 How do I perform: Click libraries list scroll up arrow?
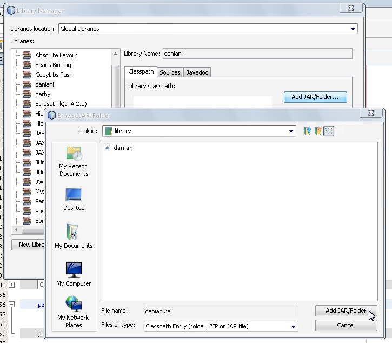pyautogui.click(x=115, y=54)
